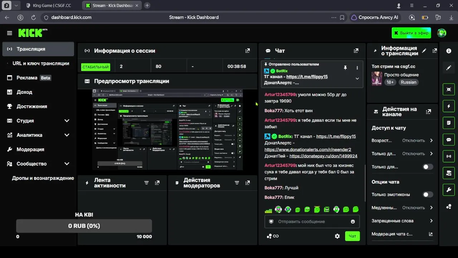Pop out the Действия модераторов panel
Viewport: 458px width, 258px height.
248,183
